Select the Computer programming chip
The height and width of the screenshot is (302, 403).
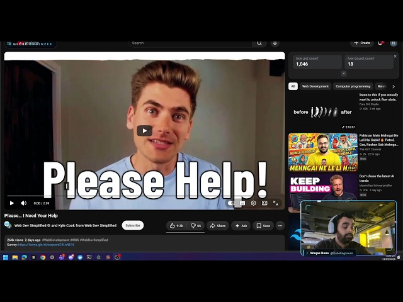point(353,86)
